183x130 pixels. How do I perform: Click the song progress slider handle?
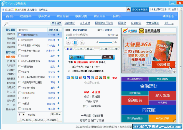point(68,38)
